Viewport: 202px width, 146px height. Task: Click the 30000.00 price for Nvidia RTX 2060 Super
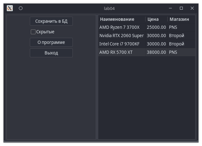click(156, 36)
